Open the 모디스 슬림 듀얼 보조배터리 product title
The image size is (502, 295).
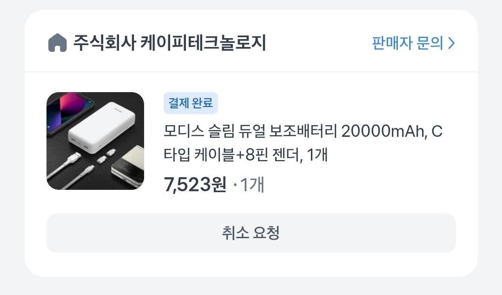pos(303,143)
